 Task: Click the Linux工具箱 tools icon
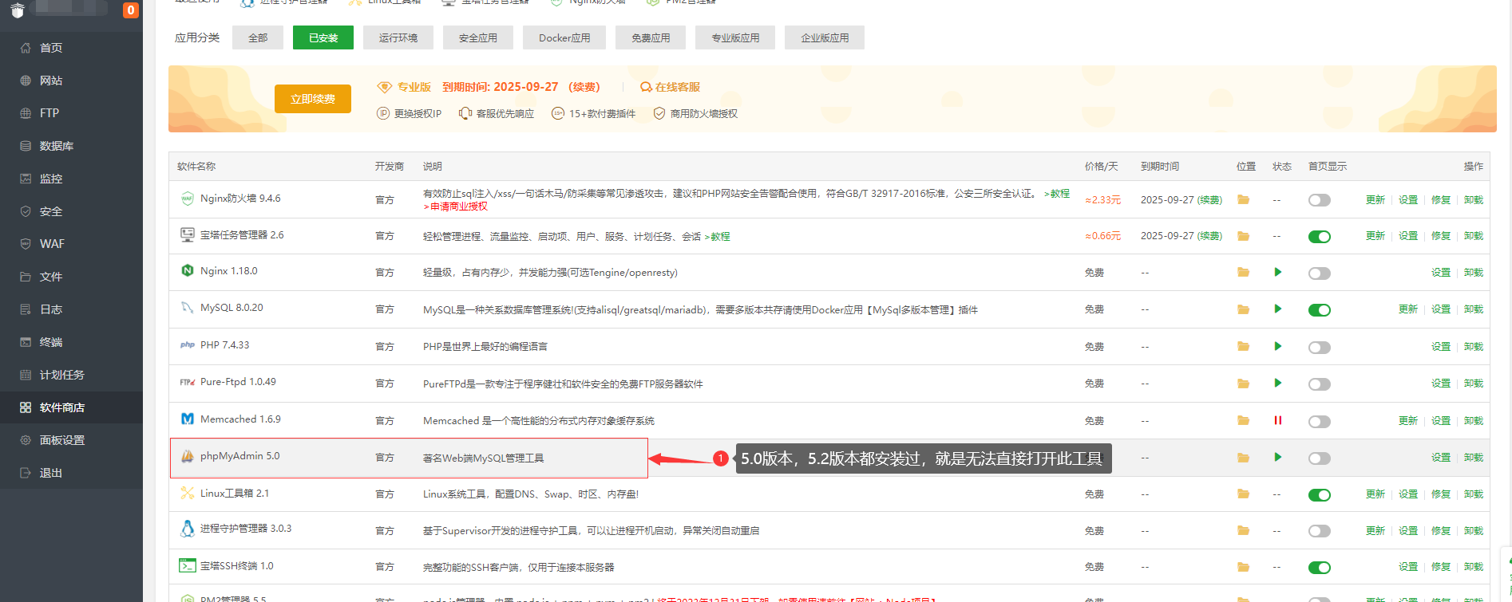click(x=188, y=493)
